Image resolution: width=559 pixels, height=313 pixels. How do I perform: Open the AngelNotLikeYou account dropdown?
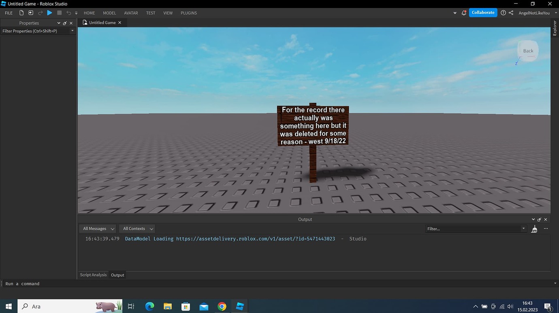pos(538,13)
